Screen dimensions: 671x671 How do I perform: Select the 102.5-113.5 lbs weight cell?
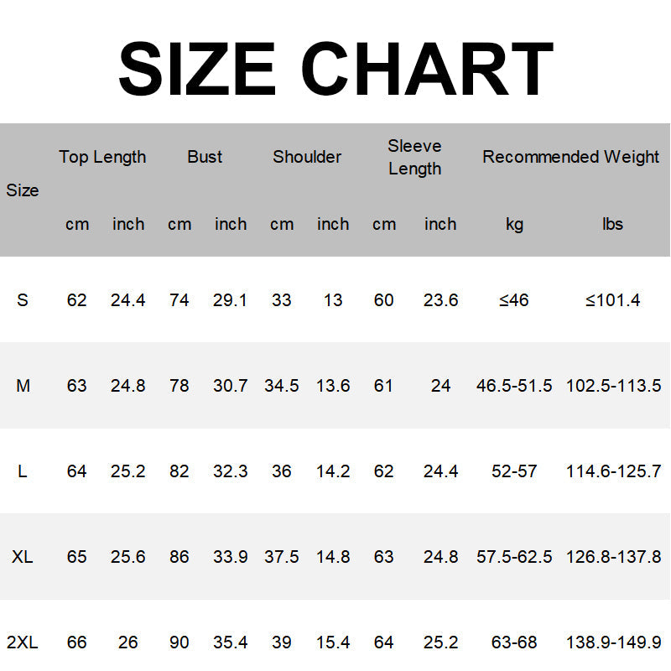click(x=613, y=386)
